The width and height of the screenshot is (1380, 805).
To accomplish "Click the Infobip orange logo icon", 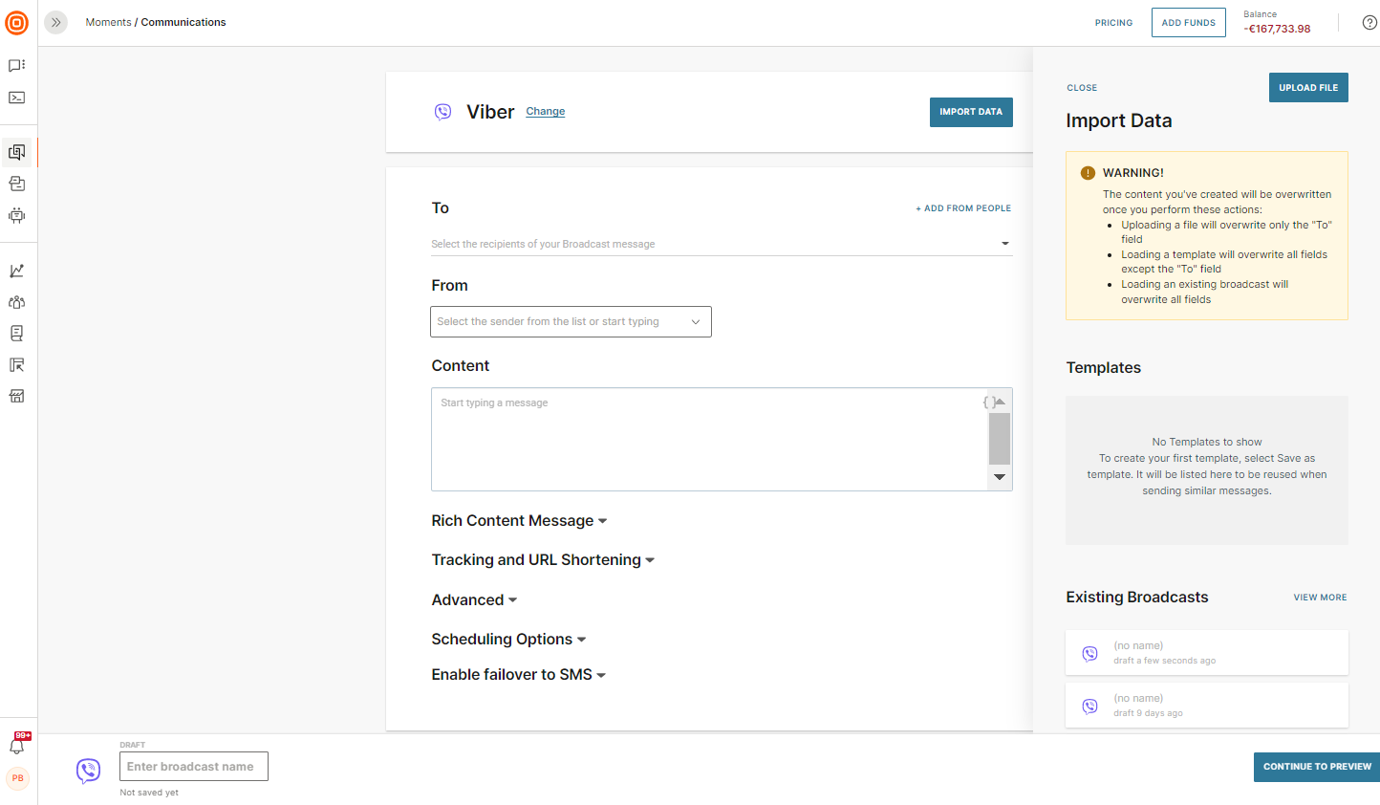I will coord(17,23).
